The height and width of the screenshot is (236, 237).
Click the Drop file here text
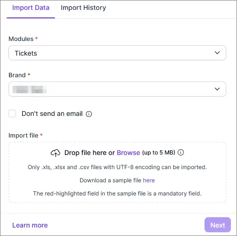pyautogui.click(x=89, y=153)
